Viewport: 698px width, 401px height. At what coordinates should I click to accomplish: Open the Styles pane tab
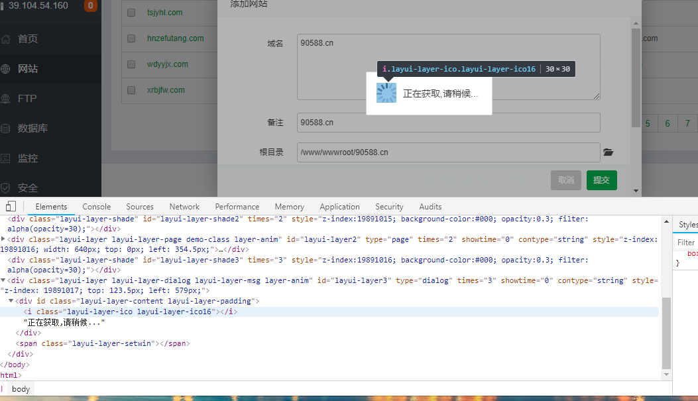pos(688,225)
